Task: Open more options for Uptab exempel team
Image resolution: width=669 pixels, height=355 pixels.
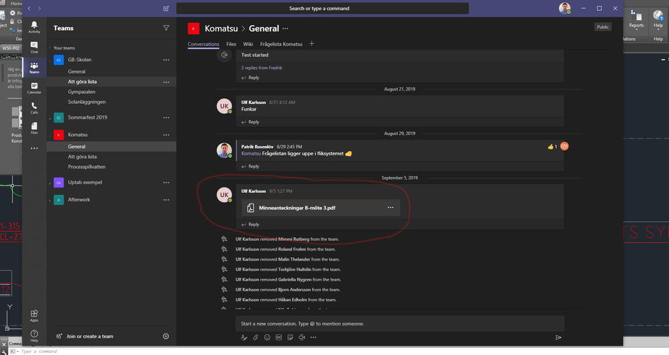Action: tap(166, 183)
